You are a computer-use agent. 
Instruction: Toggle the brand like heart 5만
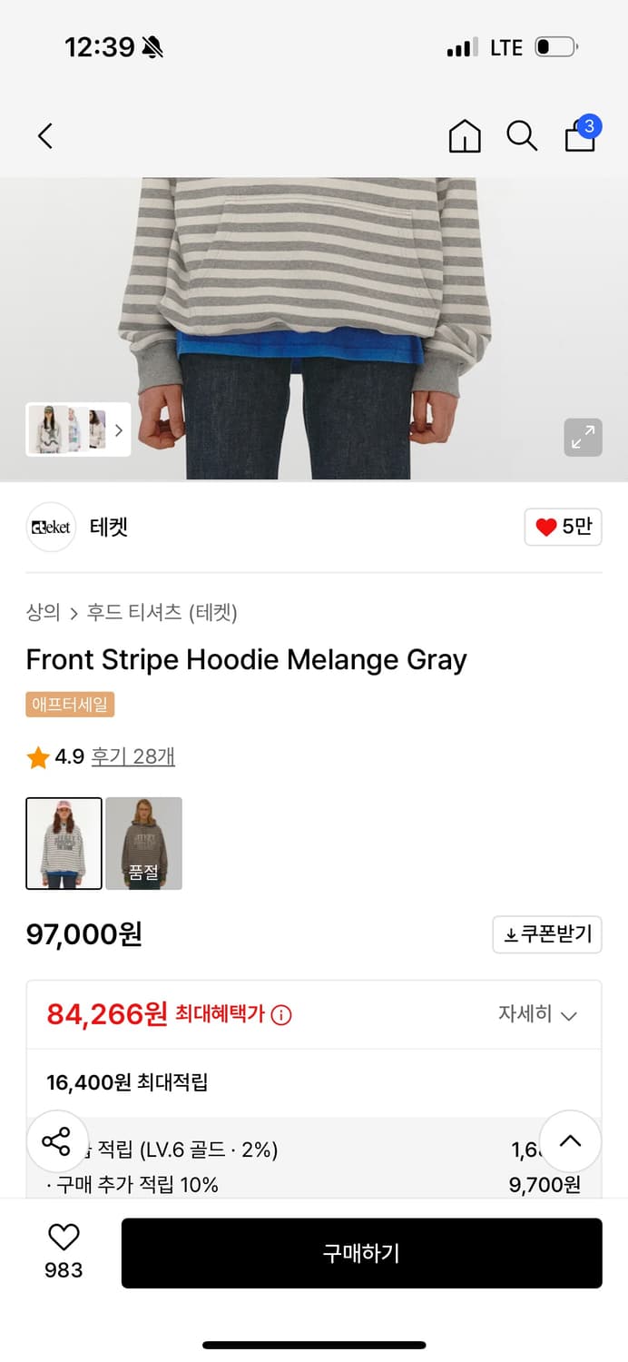(563, 527)
